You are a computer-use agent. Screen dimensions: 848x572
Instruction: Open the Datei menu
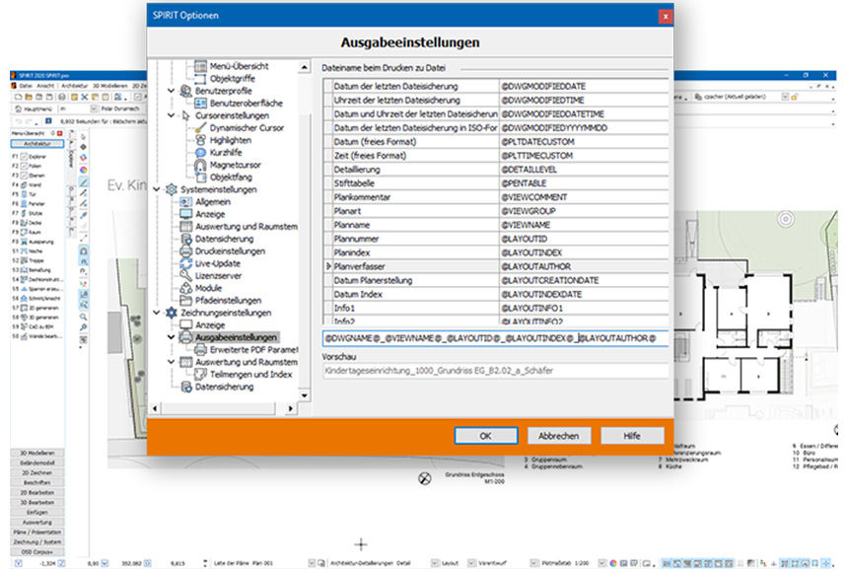coord(26,86)
